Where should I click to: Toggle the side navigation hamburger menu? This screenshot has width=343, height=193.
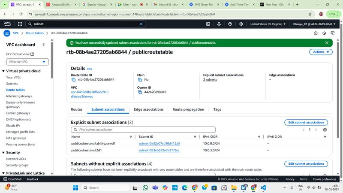(x=7, y=33)
